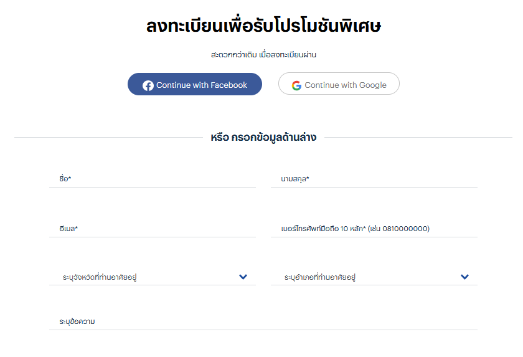Open the ระบุอำเภอที่ท่านอาศัยอยู่ district dropdown
This screenshot has width=523, height=357.
pos(374,277)
